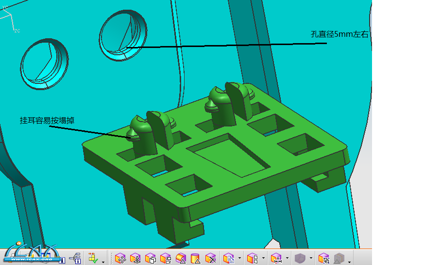Select the Offset Region tool
The width and height of the screenshot is (424, 265).
tap(151, 259)
